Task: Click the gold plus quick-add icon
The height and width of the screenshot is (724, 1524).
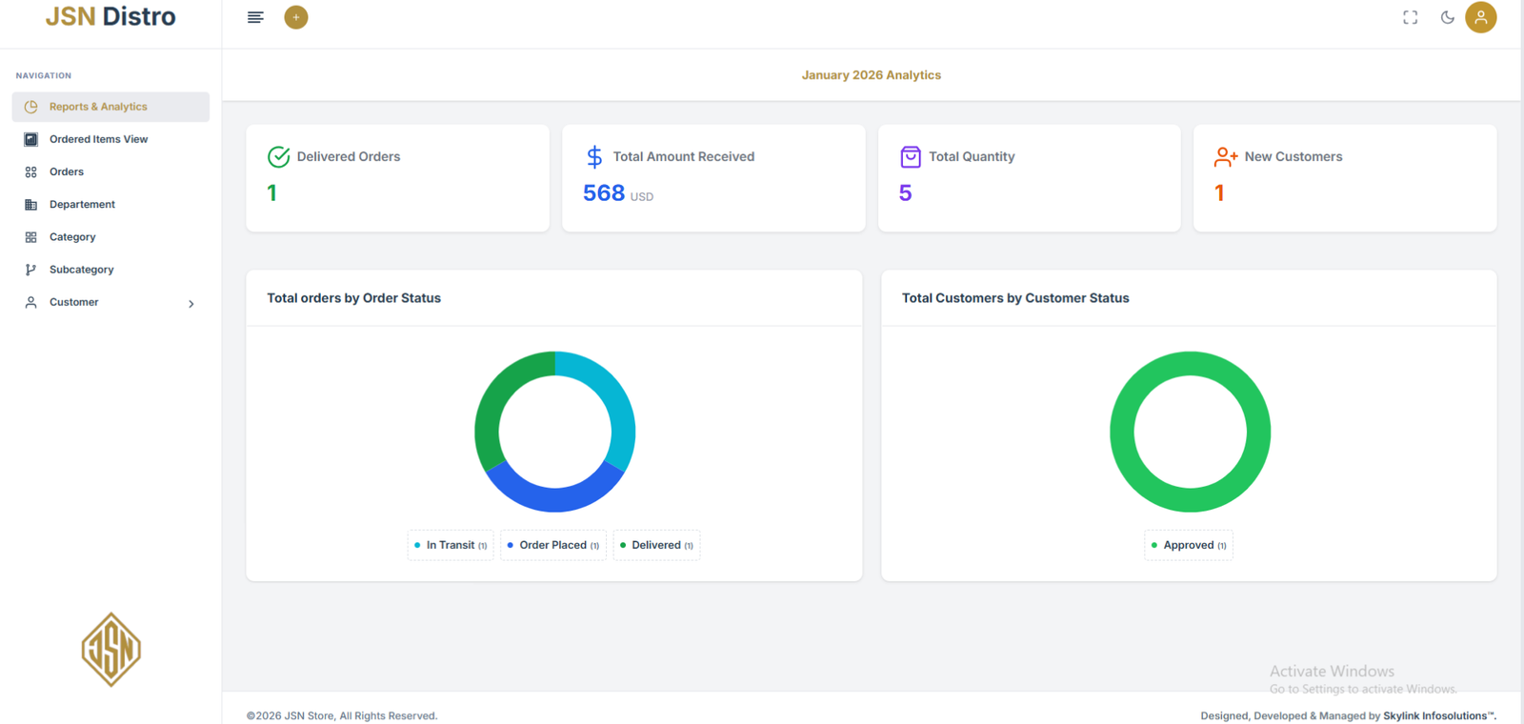Action: (296, 17)
